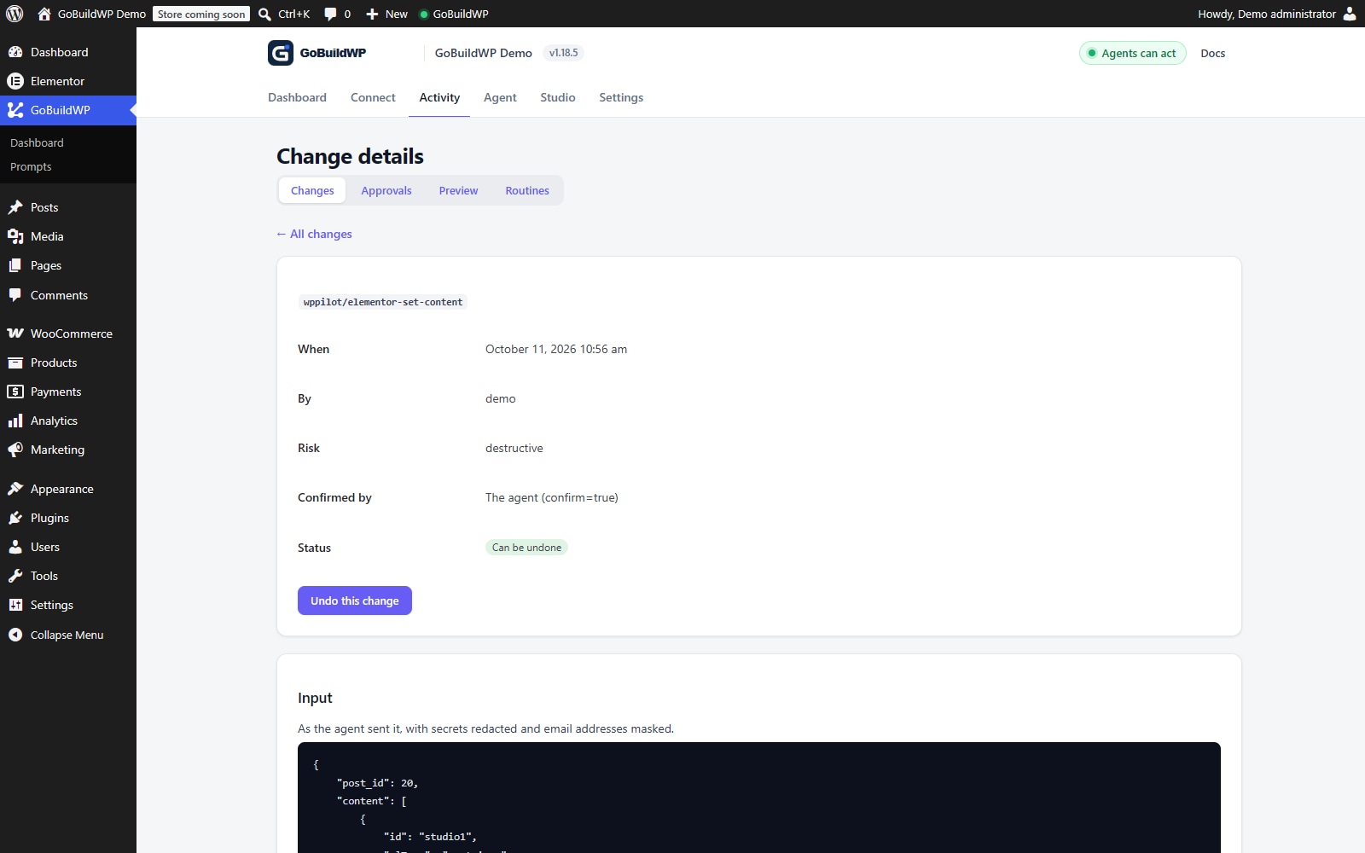Open the Studio tab
1365x853 pixels.
pyautogui.click(x=558, y=97)
